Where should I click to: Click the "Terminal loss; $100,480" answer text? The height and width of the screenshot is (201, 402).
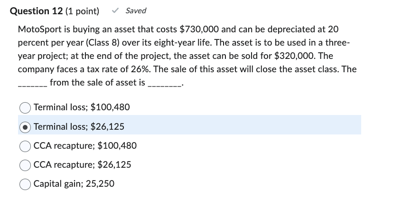[x=82, y=107]
